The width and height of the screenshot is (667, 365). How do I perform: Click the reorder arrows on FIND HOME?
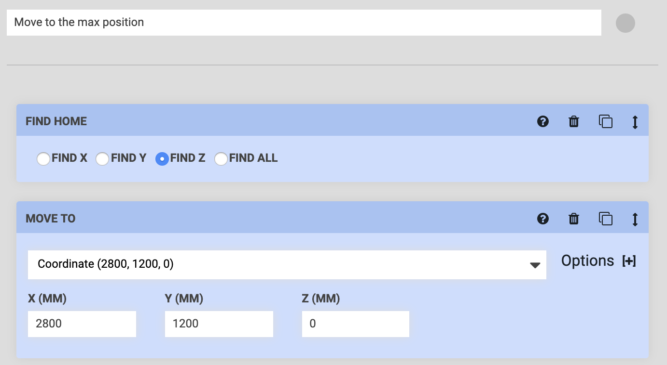coord(635,122)
